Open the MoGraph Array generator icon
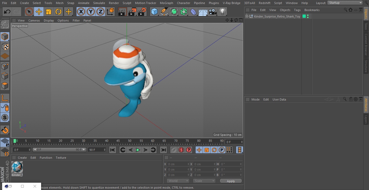 point(184,12)
